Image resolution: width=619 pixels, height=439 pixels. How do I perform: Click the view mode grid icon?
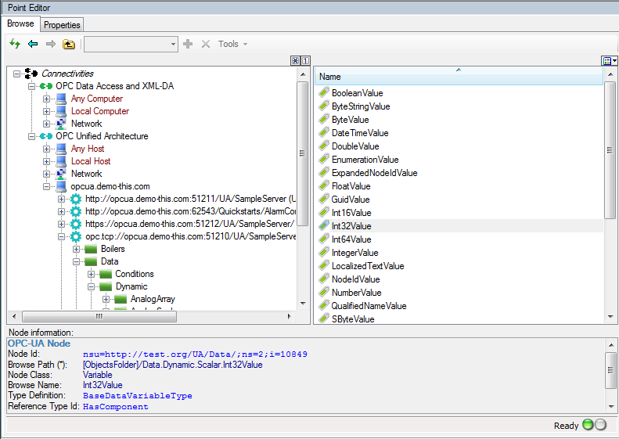pos(607,61)
